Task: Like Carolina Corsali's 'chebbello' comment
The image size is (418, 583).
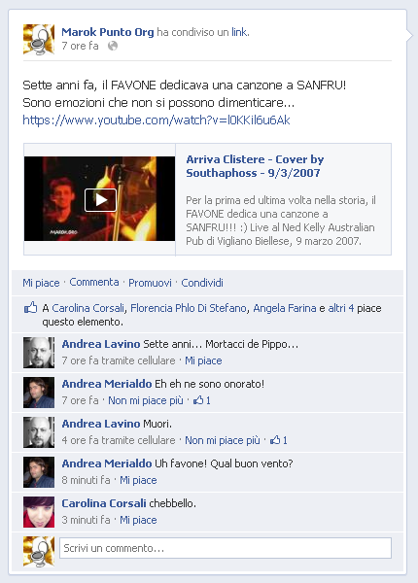Action: [138, 520]
